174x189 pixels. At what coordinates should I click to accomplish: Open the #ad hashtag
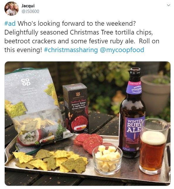(10, 23)
